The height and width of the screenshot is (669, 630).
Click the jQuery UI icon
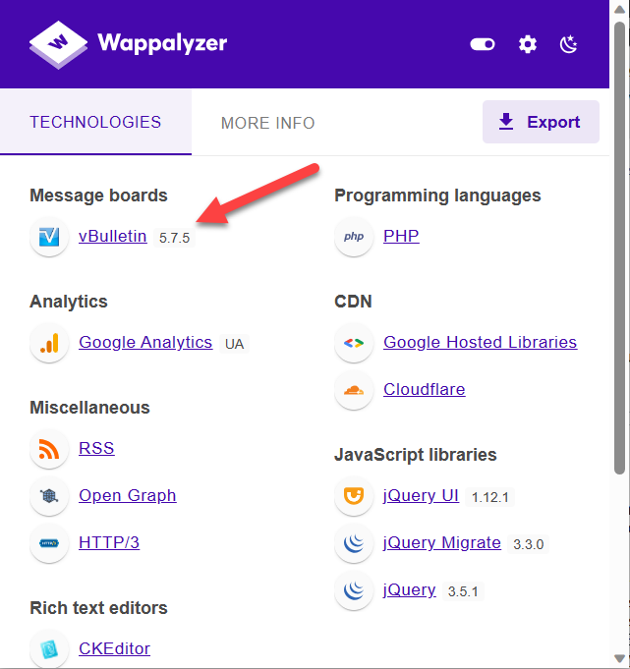tap(354, 496)
